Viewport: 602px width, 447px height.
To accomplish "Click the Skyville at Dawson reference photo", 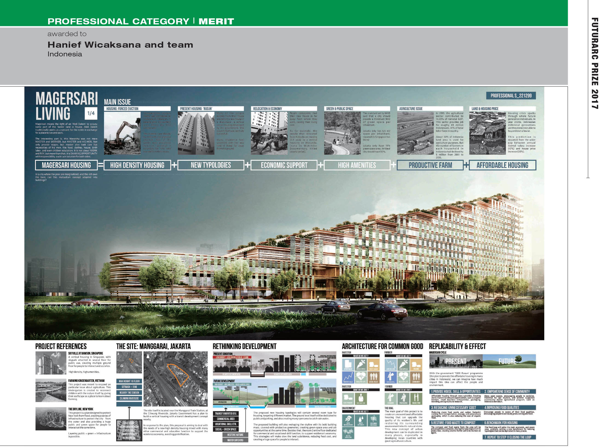I will point(51,363).
